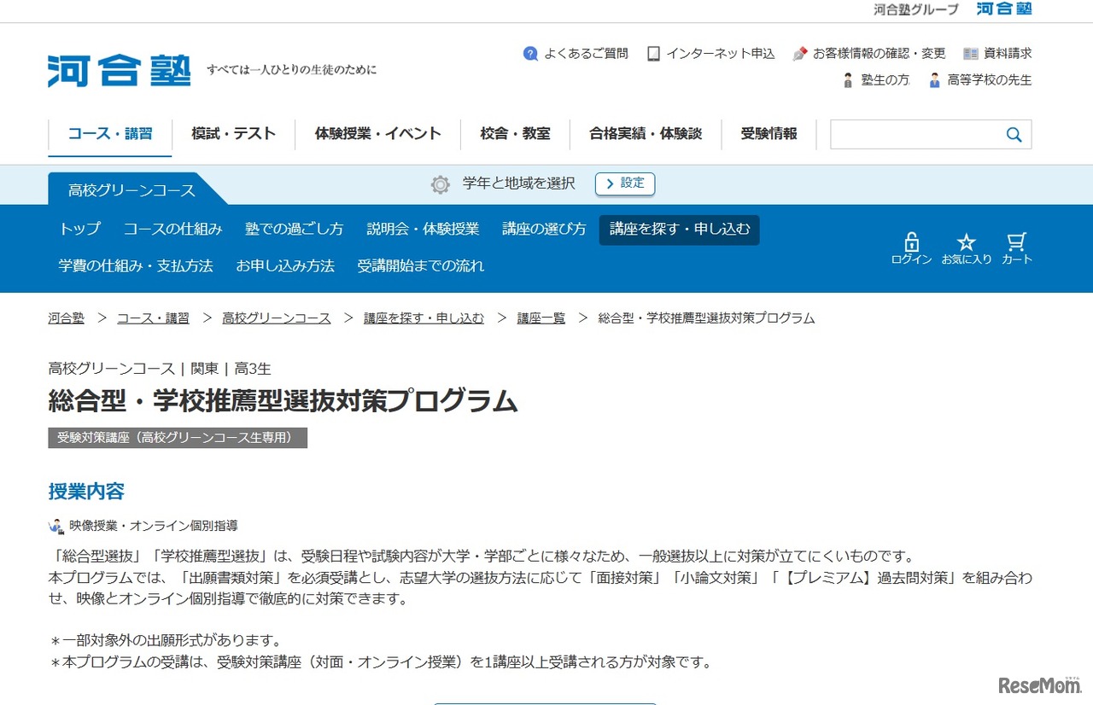Open 講座の選び方 submenu item
This screenshot has width=1093, height=705.
[x=544, y=229]
